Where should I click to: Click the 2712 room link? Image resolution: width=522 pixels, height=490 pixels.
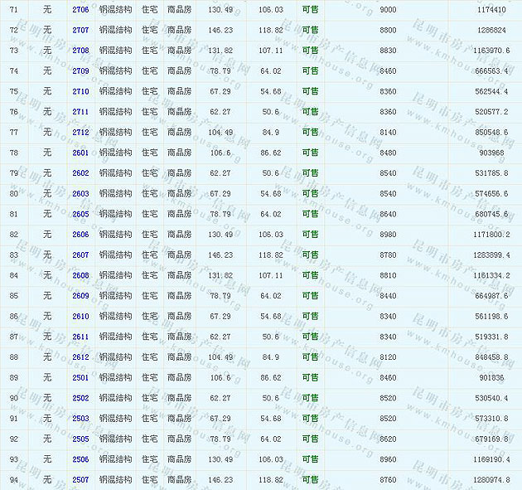click(x=80, y=133)
